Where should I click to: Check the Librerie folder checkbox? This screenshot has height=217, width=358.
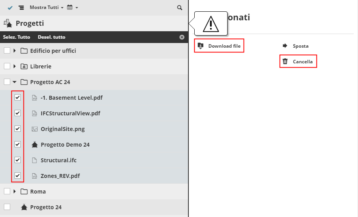click(7, 66)
